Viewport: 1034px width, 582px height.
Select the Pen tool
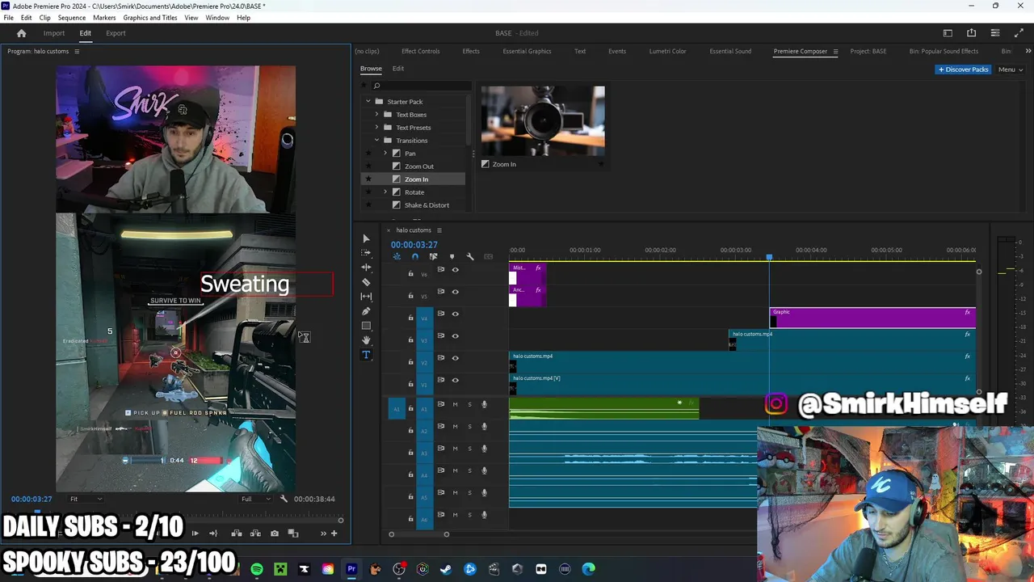point(366,310)
